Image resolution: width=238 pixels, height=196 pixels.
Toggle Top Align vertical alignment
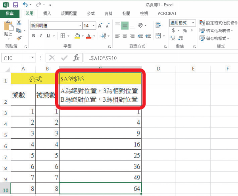[117, 24]
